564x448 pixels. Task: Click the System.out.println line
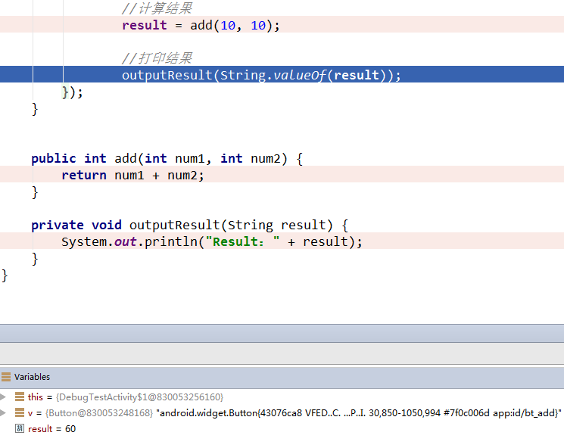(282, 241)
